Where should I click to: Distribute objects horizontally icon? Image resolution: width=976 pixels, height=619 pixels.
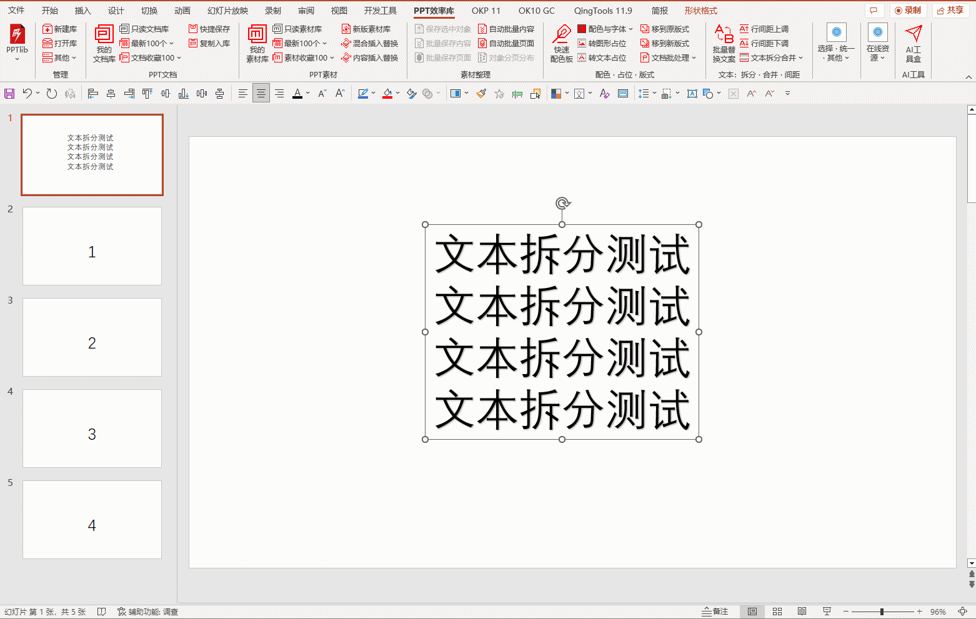click(202, 94)
